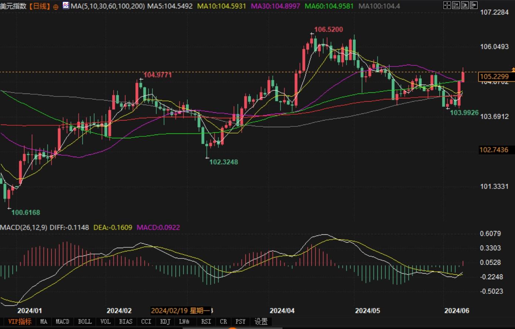Select the KDJ indicator tab
The height and width of the screenshot is (329, 515).
click(165, 322)
